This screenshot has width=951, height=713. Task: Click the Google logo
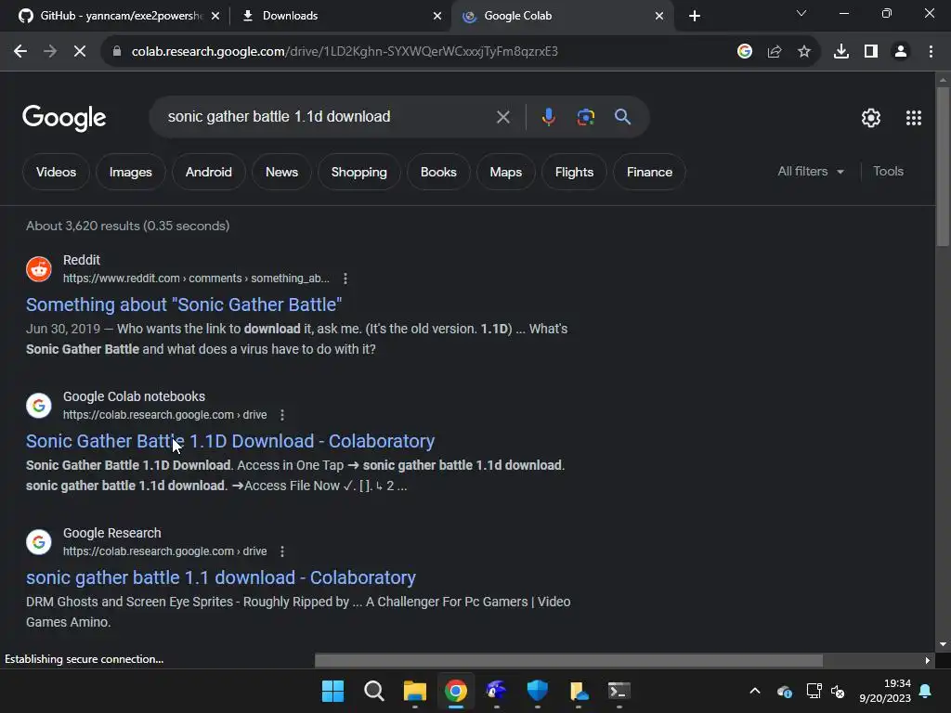64,118
